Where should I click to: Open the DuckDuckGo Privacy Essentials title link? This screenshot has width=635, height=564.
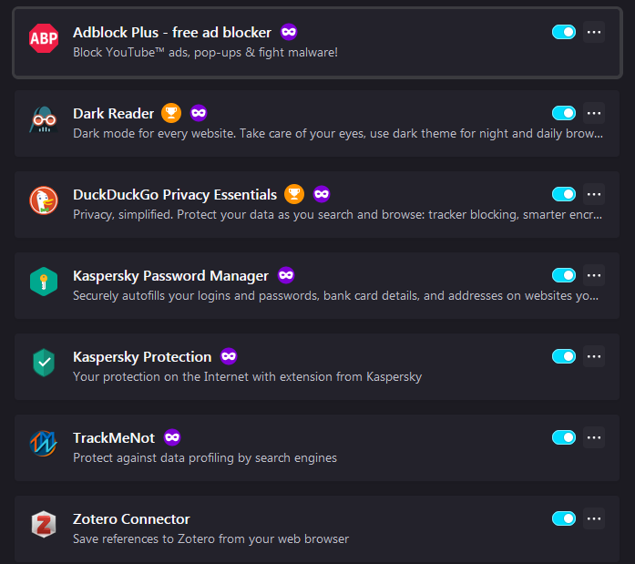coord(175,194)
